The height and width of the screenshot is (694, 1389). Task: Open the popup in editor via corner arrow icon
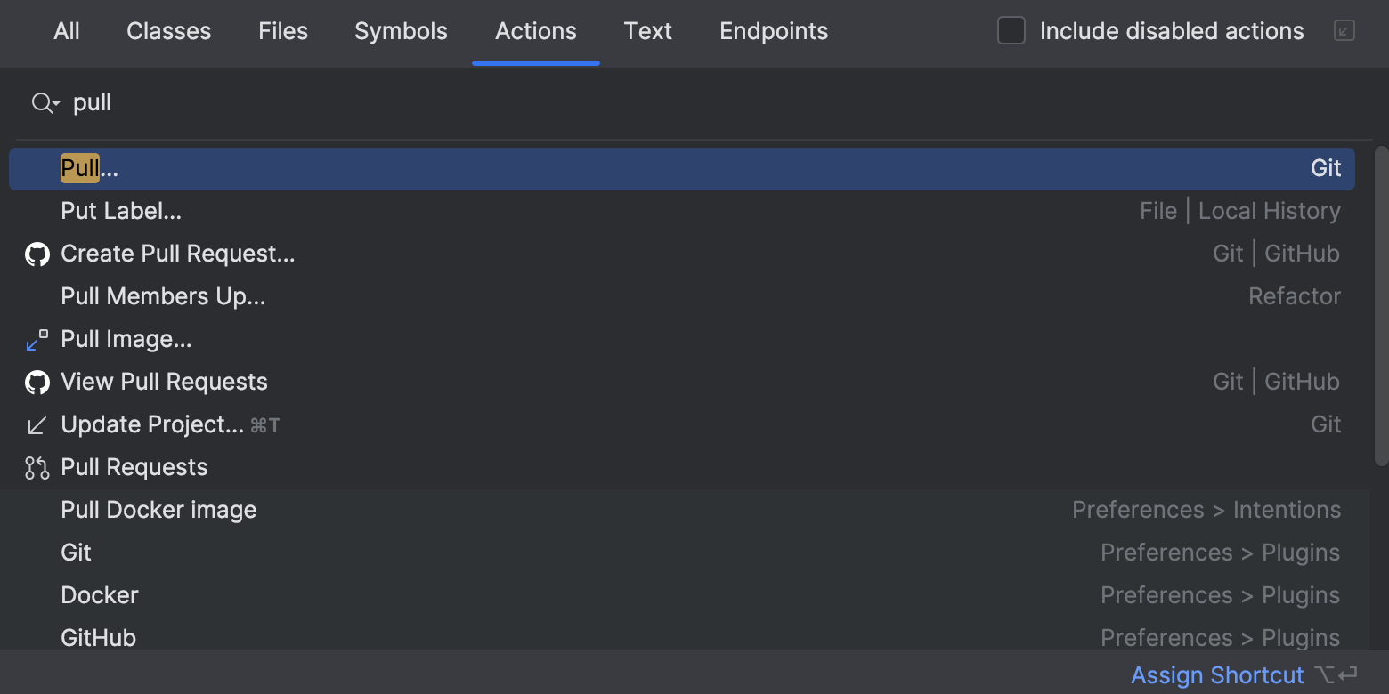click(x=1344, y=29)
